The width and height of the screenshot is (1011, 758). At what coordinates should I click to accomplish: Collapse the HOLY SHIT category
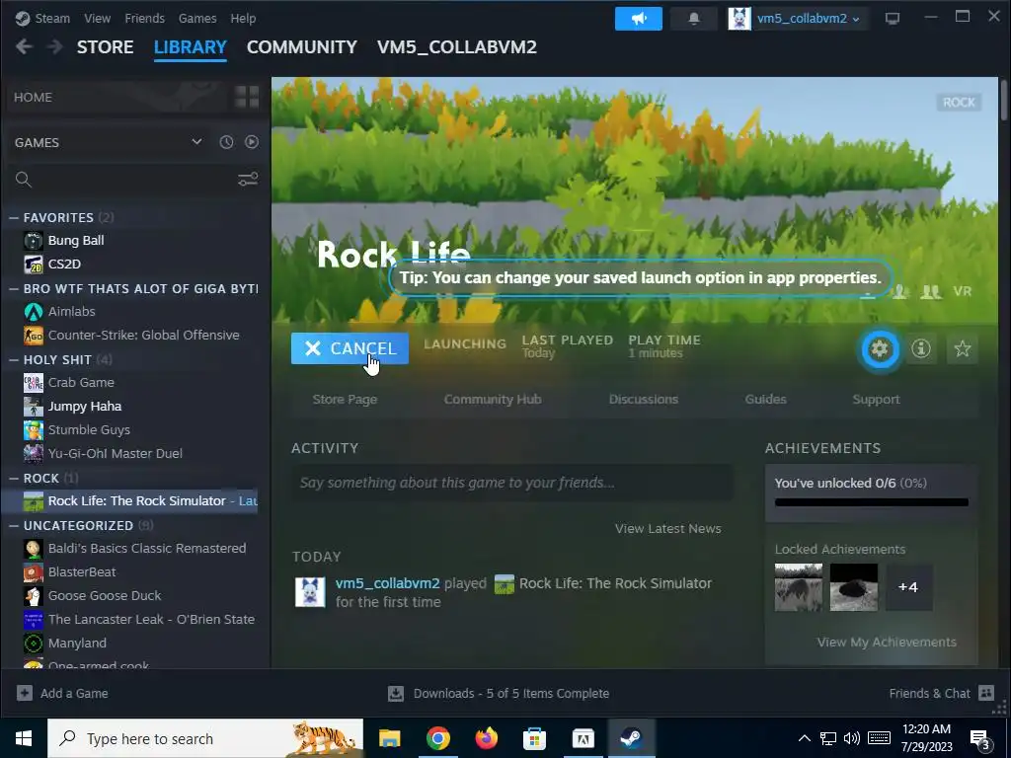(x=14, y=359)
